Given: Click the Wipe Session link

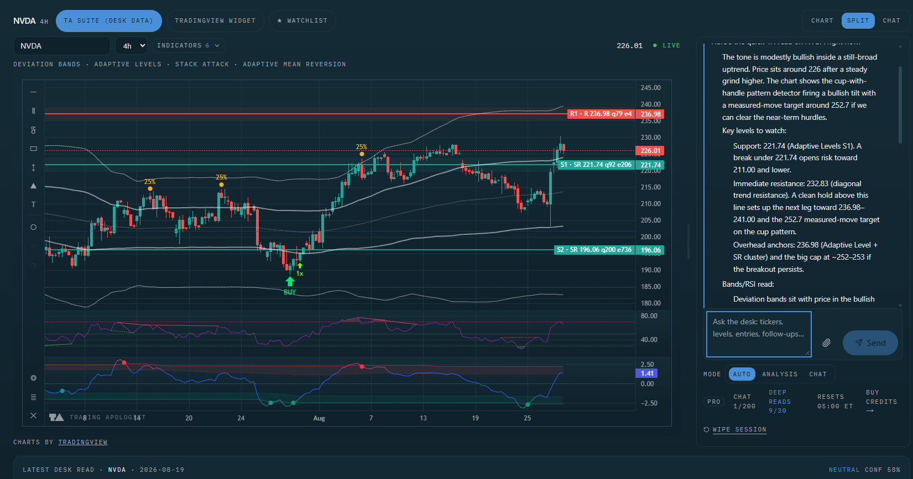Looking at the screenshot, I should [739, 430].
